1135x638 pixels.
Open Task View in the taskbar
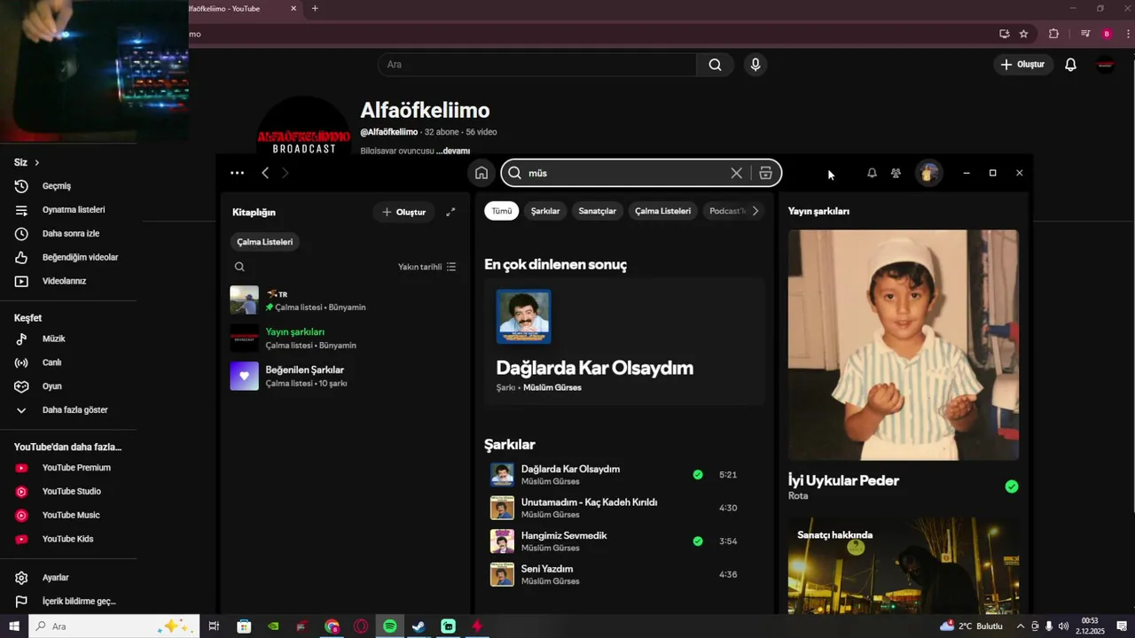pos(214,626)
